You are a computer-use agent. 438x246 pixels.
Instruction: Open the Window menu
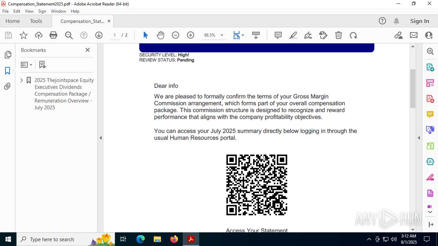59,11
